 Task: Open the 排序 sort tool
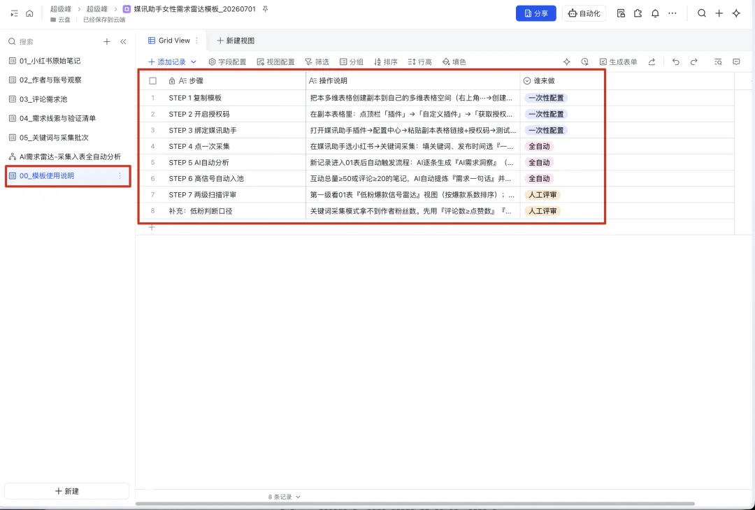386,61
